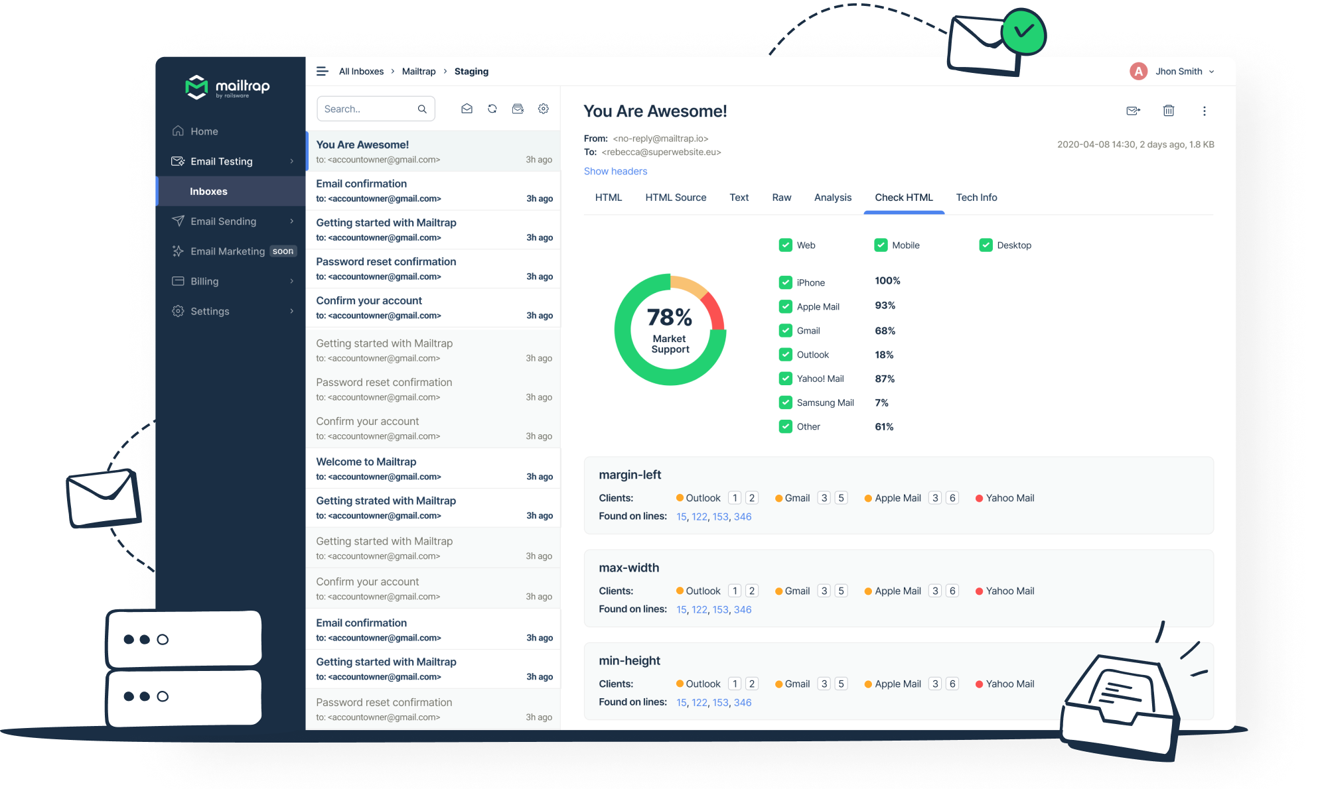The width and height of the screenshot is (1318, 789).
Task: Expand the Email Marketing section
Action: click(230, 251)
